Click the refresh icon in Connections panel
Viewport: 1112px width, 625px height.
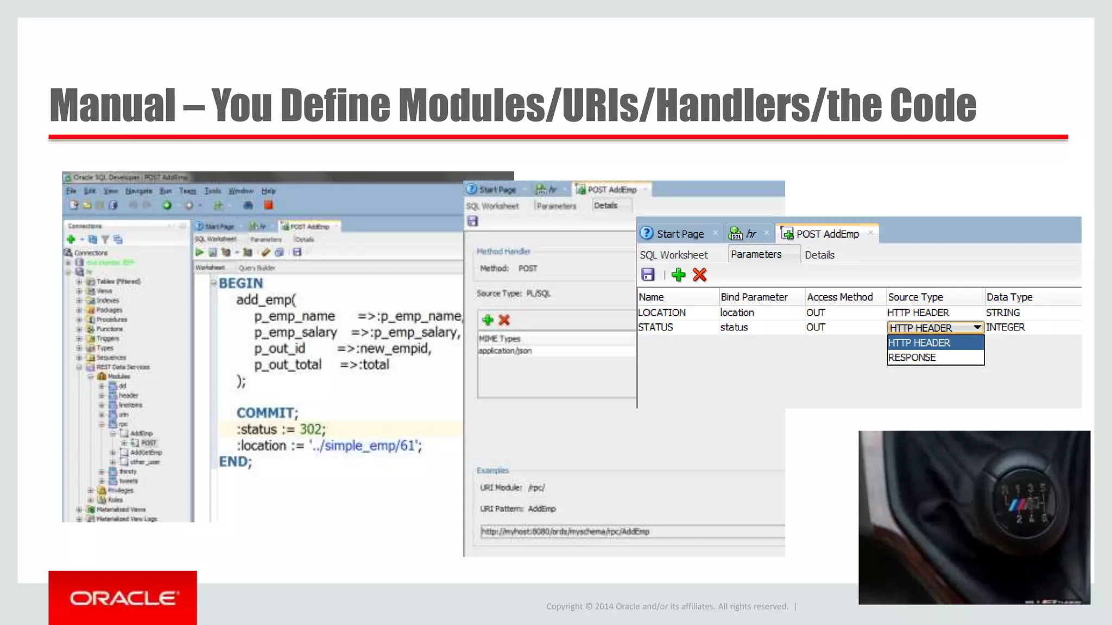[92, 239]
